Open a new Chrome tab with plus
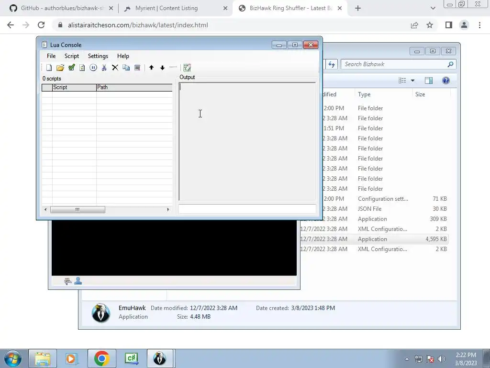This screenshot has width=490, height=368. (x=358, y=9)
